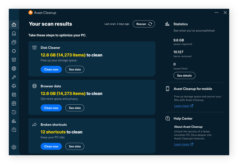Click the Browser data globe card icon

click(x=35, y=86)
